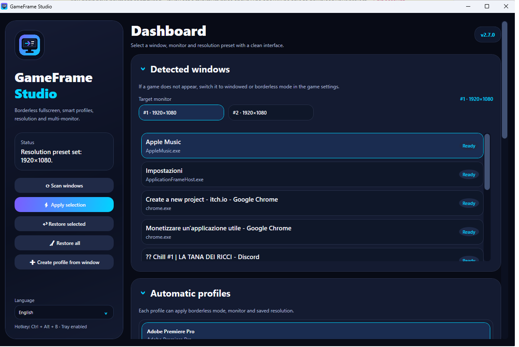Click Ready badge on Monetizzare Chrome row

click(469, 232)
